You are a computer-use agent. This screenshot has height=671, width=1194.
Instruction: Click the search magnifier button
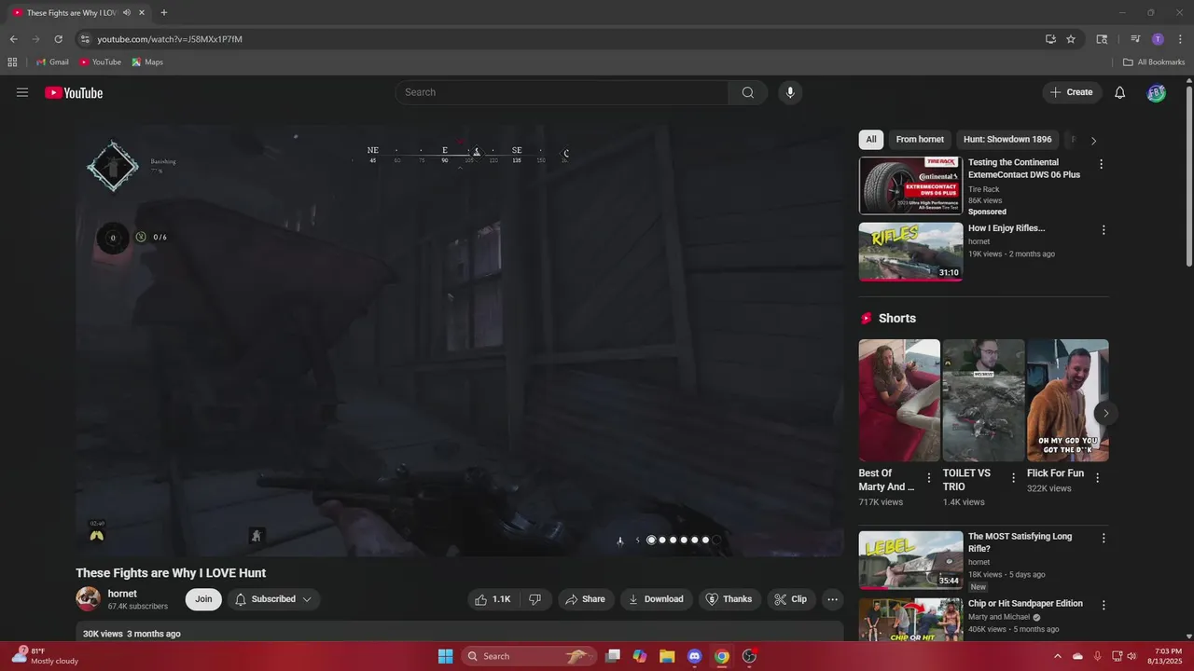tap(748, 92)
